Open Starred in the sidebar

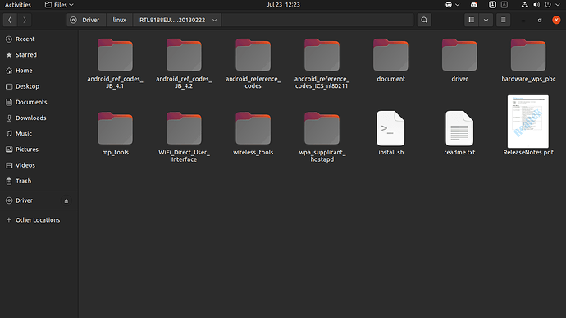coord(39,55)
